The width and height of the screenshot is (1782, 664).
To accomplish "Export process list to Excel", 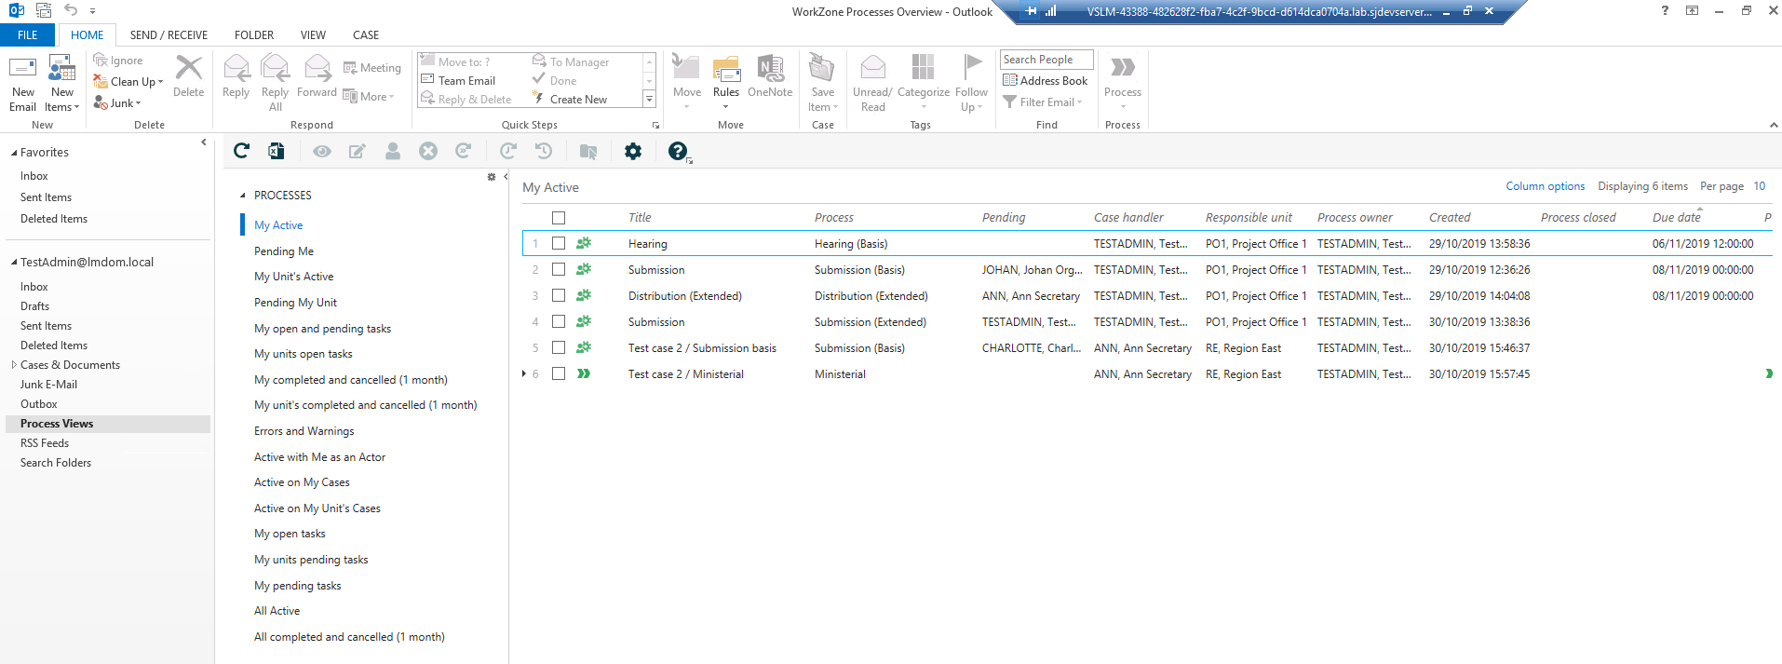I will point(277,151).
